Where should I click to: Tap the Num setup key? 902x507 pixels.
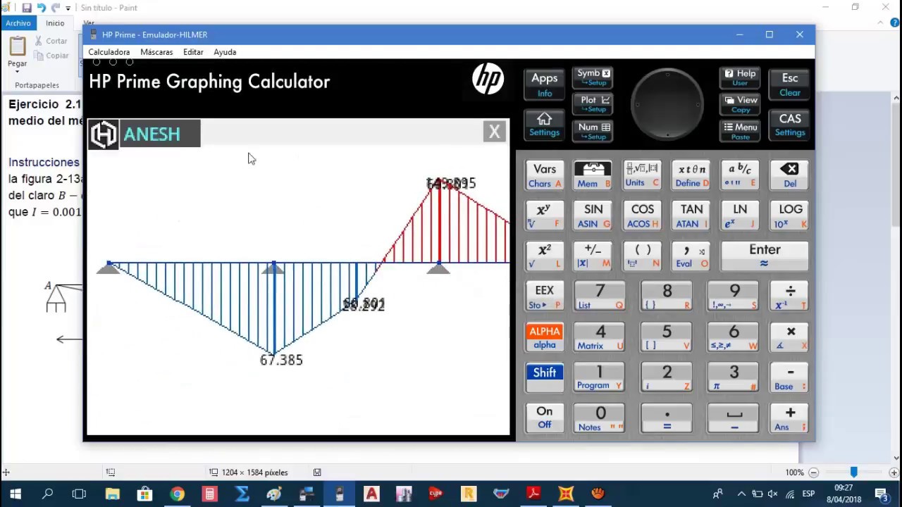coord(593,131)
